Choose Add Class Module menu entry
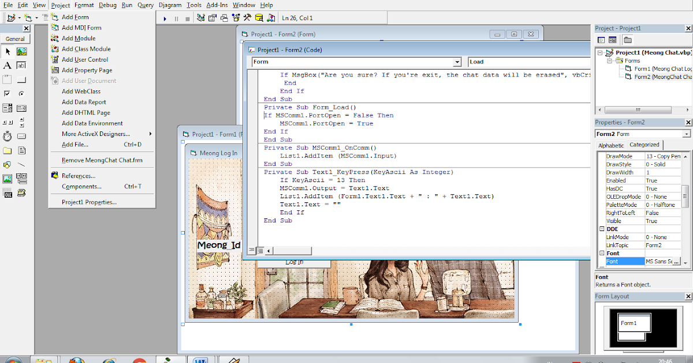 point(102,49)
